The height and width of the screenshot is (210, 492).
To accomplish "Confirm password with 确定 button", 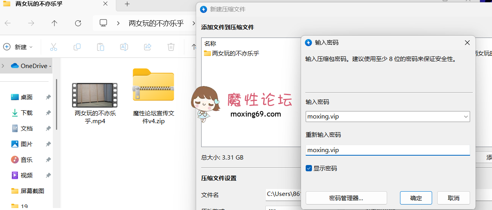I will (416, 198).
